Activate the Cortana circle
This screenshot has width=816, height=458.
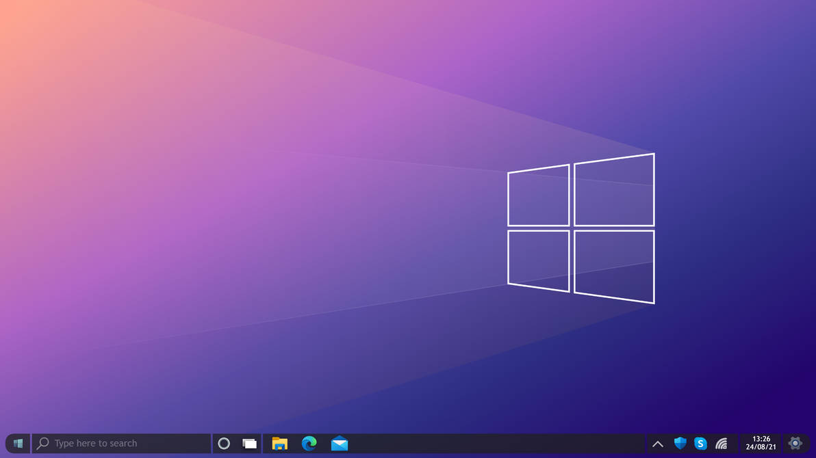pyautogui.click(x=224, y=443)
